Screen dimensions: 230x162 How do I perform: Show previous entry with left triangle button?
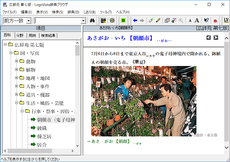[x=208, y=38]
